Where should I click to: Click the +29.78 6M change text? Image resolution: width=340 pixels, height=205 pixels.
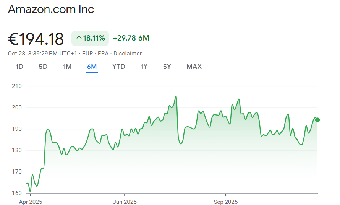(131, 38)
